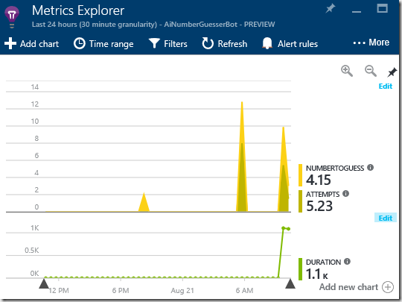Click the Filters funnel icon

pos(154,43)
